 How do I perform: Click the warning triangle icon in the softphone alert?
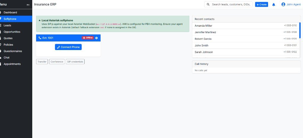click(x=40, y=20)
